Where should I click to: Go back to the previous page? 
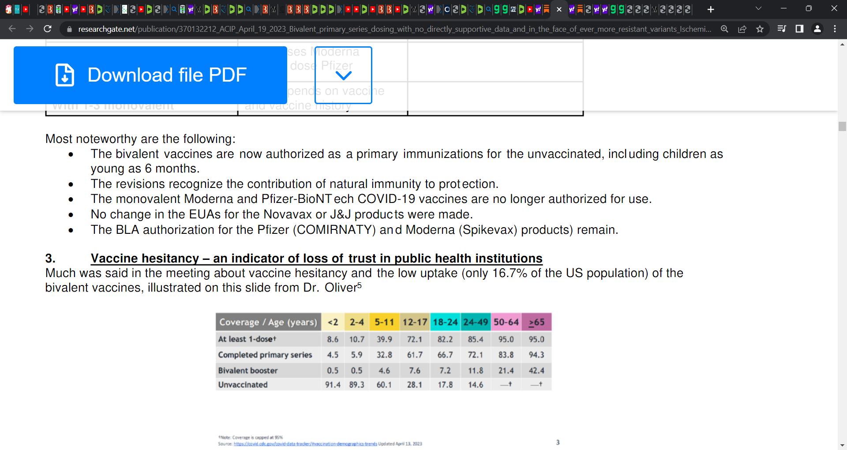coord(12,29)
